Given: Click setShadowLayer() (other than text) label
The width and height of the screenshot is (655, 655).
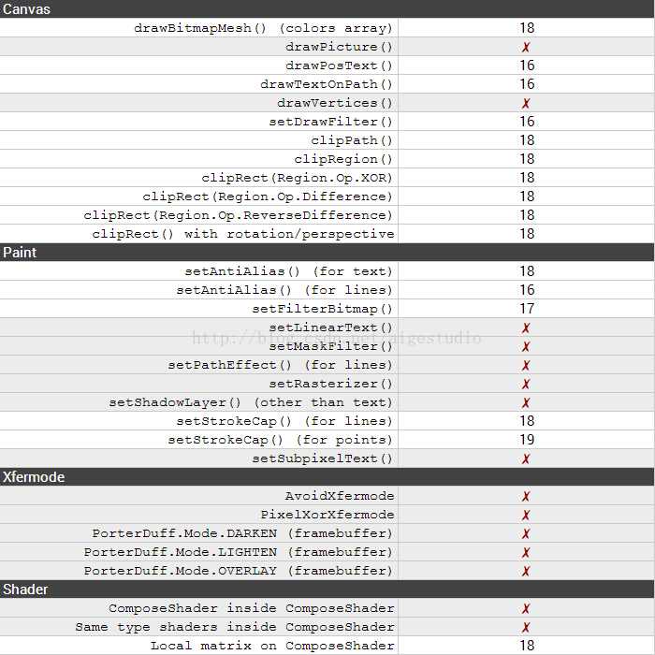Looking at the screenshot, I should [x=251, y=402].
